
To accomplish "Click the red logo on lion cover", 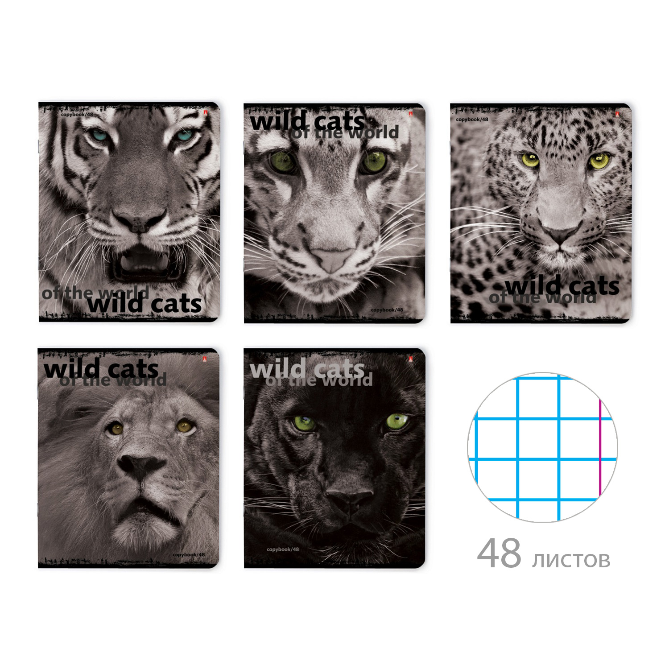I will click(205, 359).
